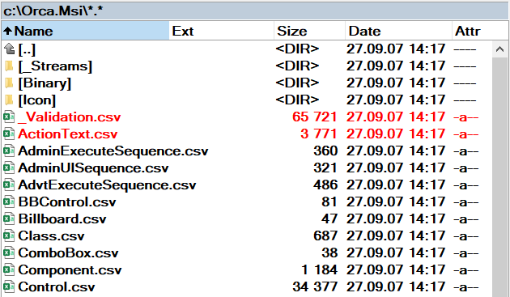Select the [_Streams] folder name
This screenshot has width=510, height=297.
55,66
